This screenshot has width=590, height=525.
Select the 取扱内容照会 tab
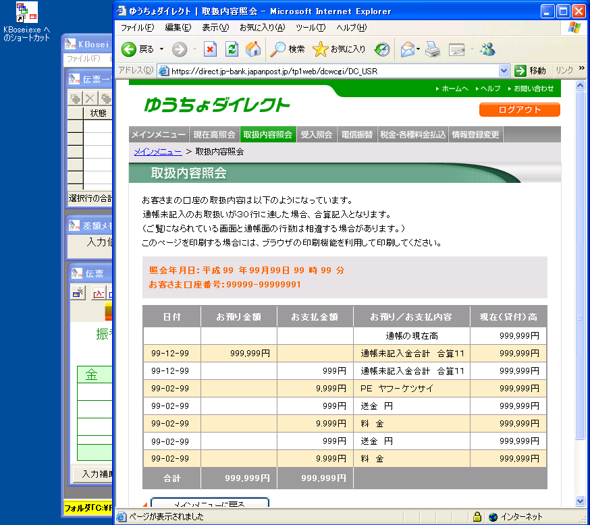coord(268,135)
